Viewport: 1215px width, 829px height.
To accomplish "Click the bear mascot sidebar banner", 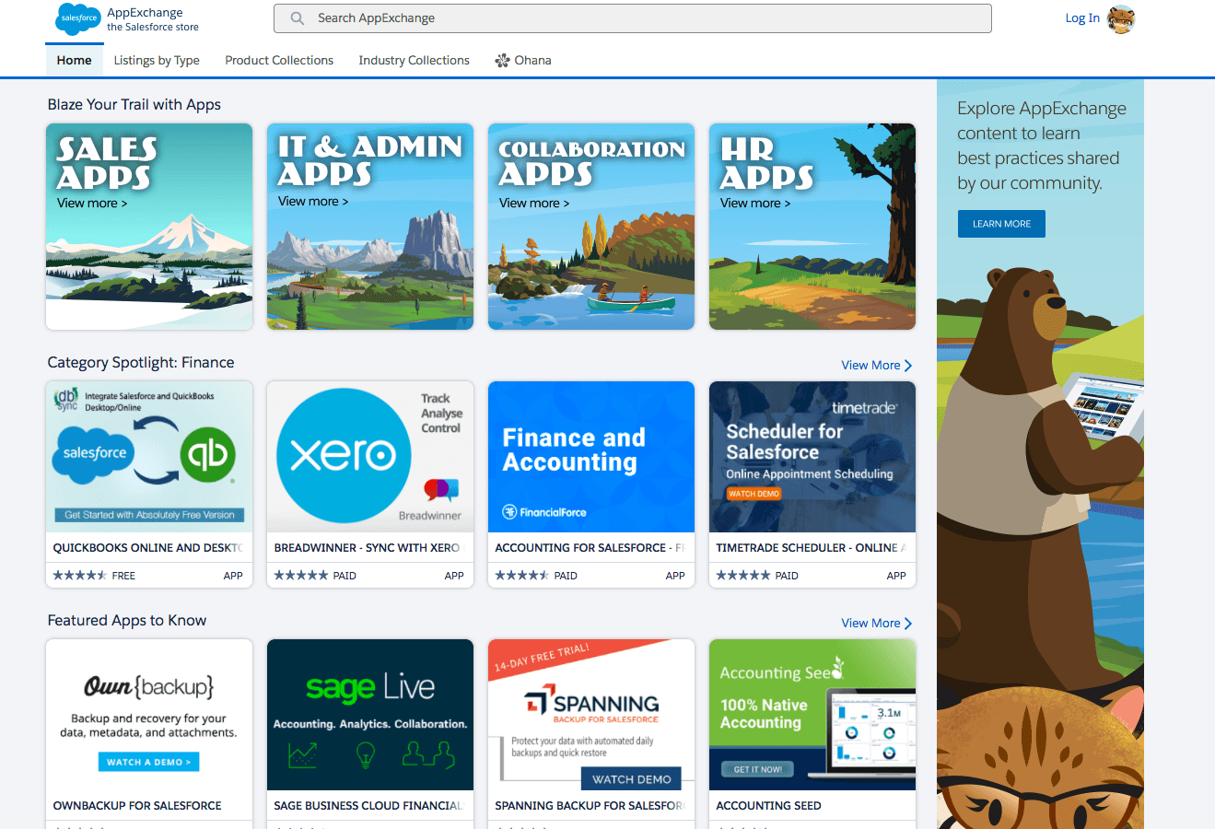I will (x=1040, y=454).
